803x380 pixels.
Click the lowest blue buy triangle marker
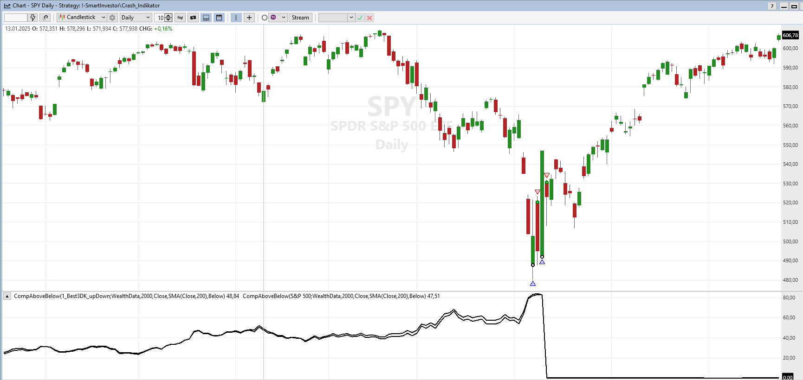pos(533,283)
